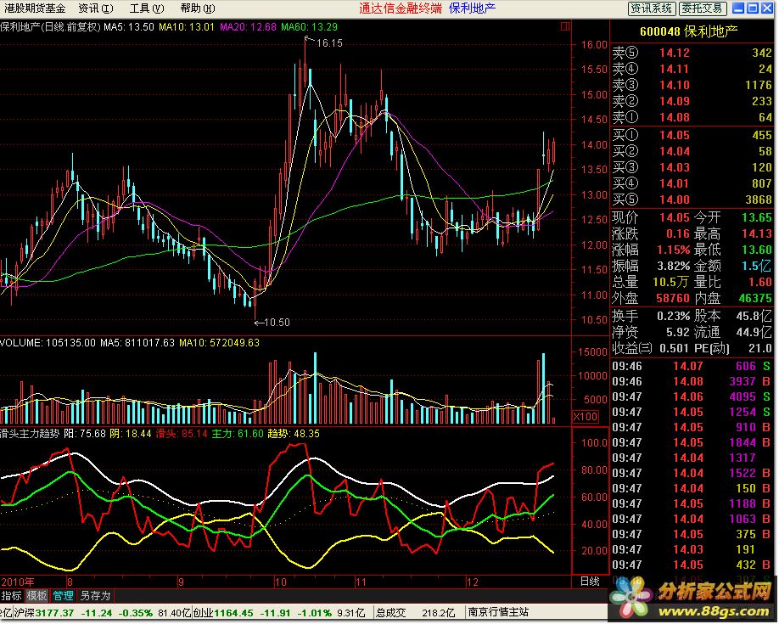Click the 另存为 button
The height and width of the screenshot is (624, 779).
(x=95, y=596)
